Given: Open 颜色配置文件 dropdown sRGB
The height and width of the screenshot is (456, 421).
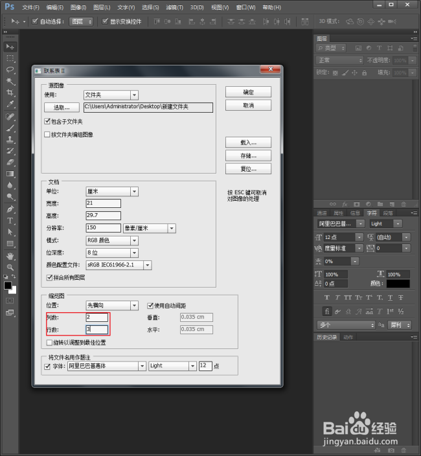Looking at the screenshot, I should point(119,265).
